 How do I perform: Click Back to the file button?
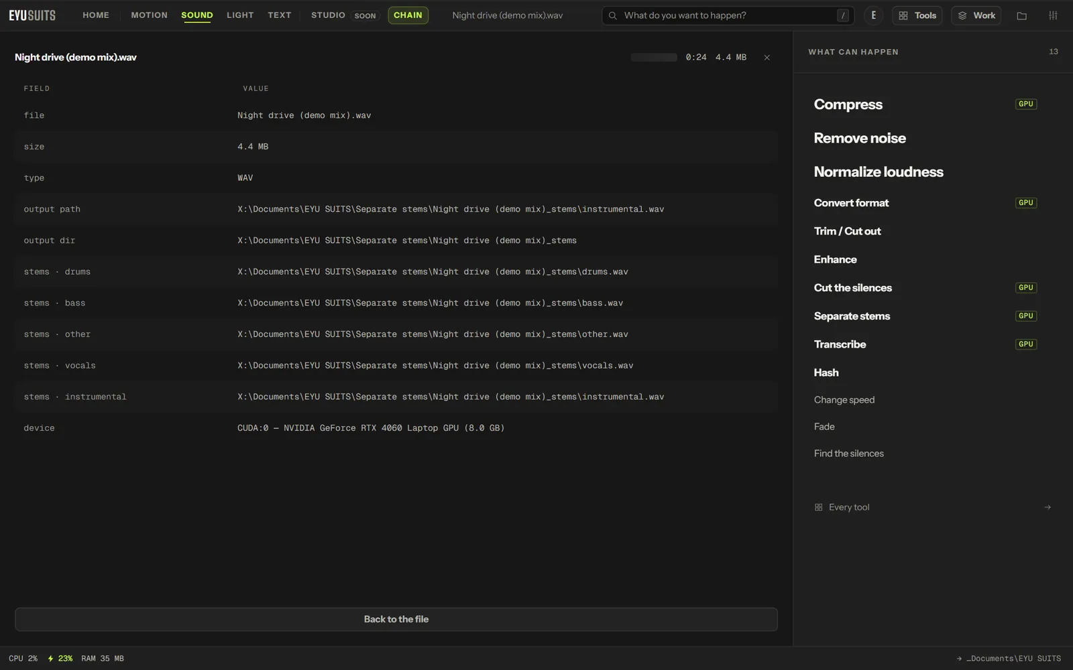(x=396, y=619)
